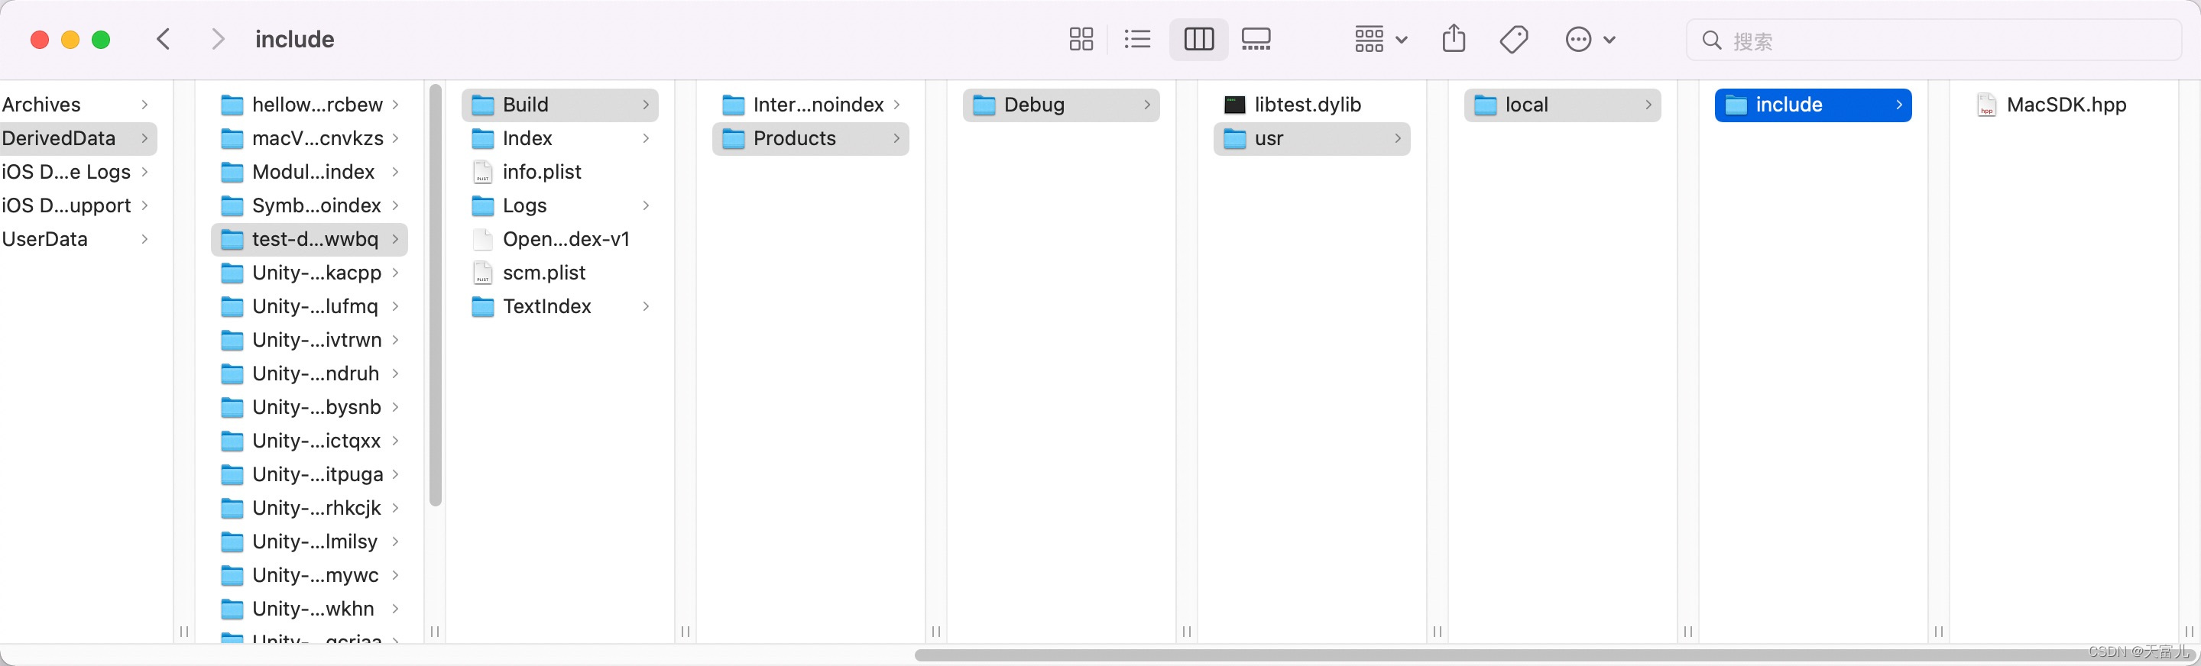
Task: Switch to icon grid view
Action: click(1081, 39)
